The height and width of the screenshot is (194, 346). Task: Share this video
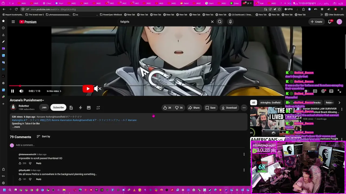[194, 108]
